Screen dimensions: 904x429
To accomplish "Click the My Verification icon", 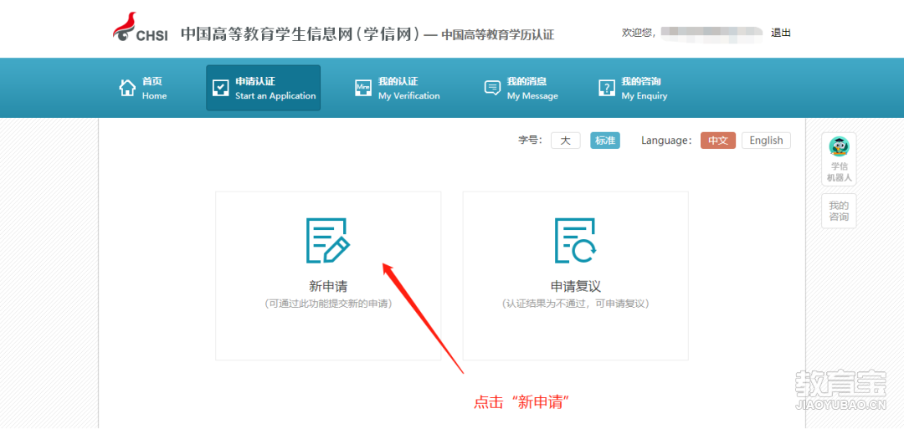I will click(x=363, y=88).
